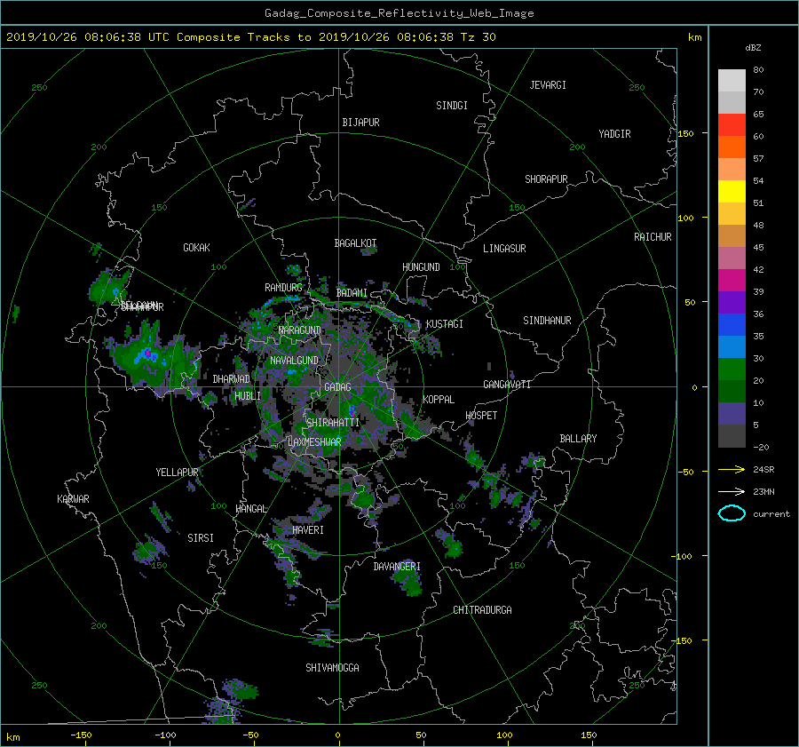Click the LAXMESHWAR city label

click(x=314, y=442)
